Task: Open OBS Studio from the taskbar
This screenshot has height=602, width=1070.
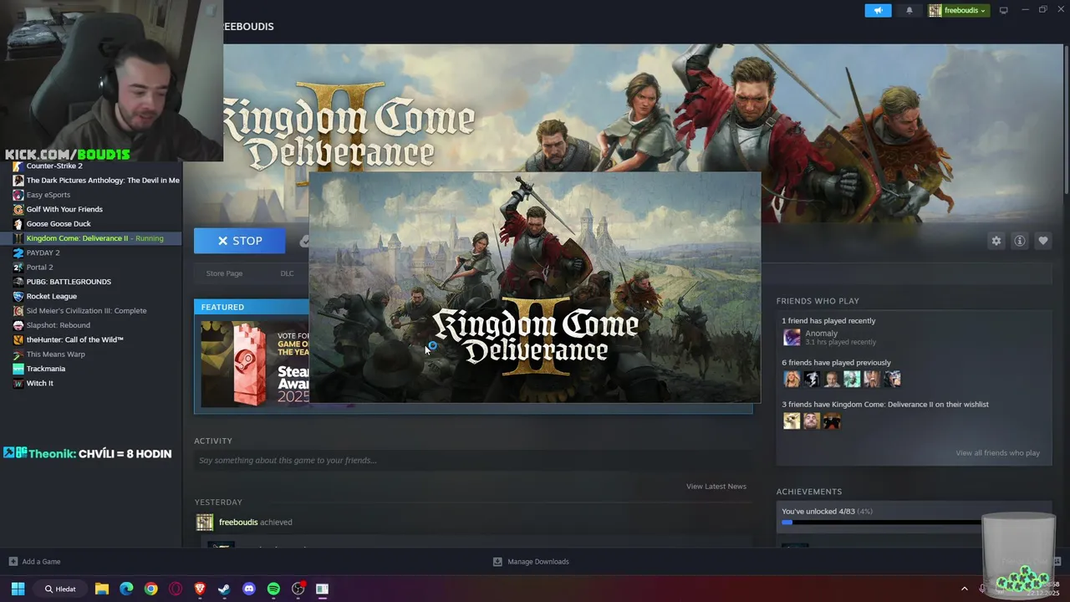Action: [298, 589]
